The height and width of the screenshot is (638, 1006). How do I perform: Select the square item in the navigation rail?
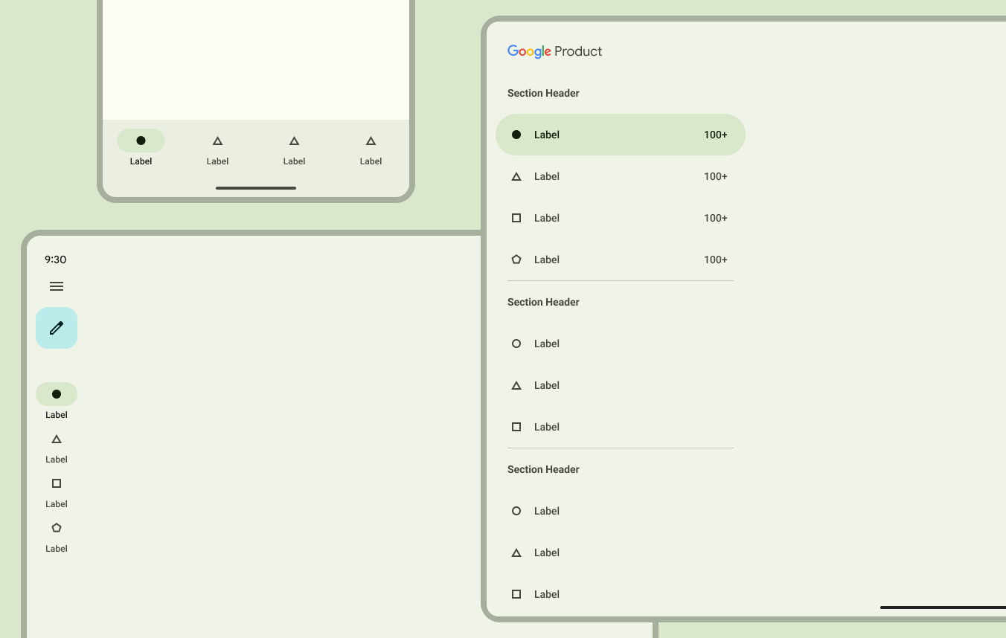(x=57, y=492)
